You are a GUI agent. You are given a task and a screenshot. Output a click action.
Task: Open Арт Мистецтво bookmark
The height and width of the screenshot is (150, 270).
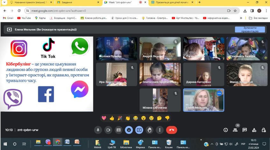185,18
